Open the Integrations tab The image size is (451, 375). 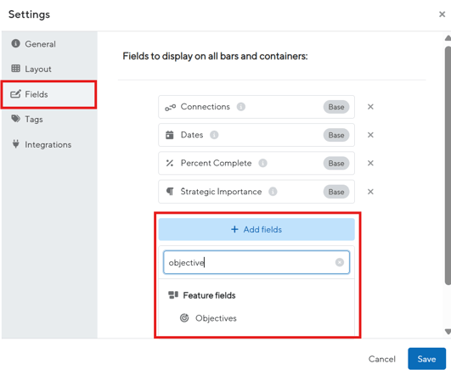tap(49, 144)
